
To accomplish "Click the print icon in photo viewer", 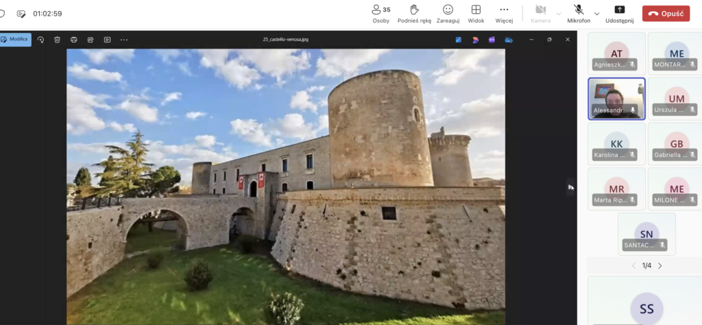I will [73, 40].
